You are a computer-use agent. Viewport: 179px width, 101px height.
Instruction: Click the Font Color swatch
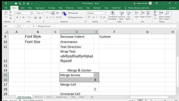(x=40, y=17)
